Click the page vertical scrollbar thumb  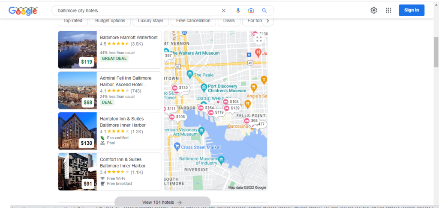pos(436,52)
